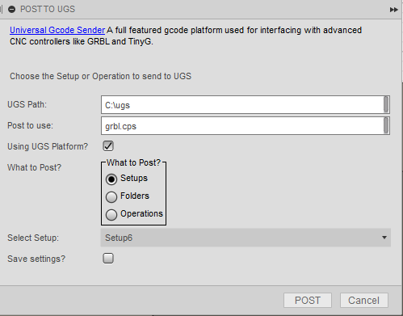Screen dimensions: 403x316
Task: Click the UGS Path input field
Action: tap(246, 105)
